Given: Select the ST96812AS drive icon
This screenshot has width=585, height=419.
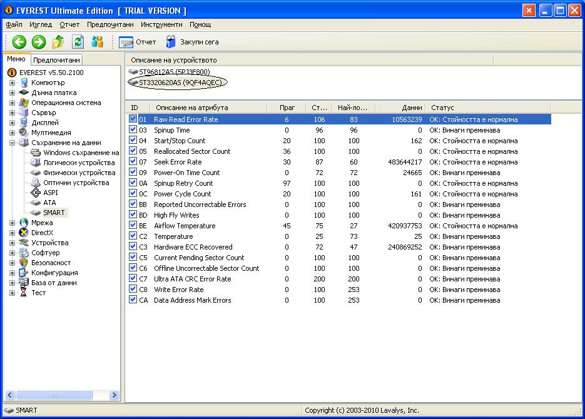Looking at the screenshot, I should click(133, 72).
